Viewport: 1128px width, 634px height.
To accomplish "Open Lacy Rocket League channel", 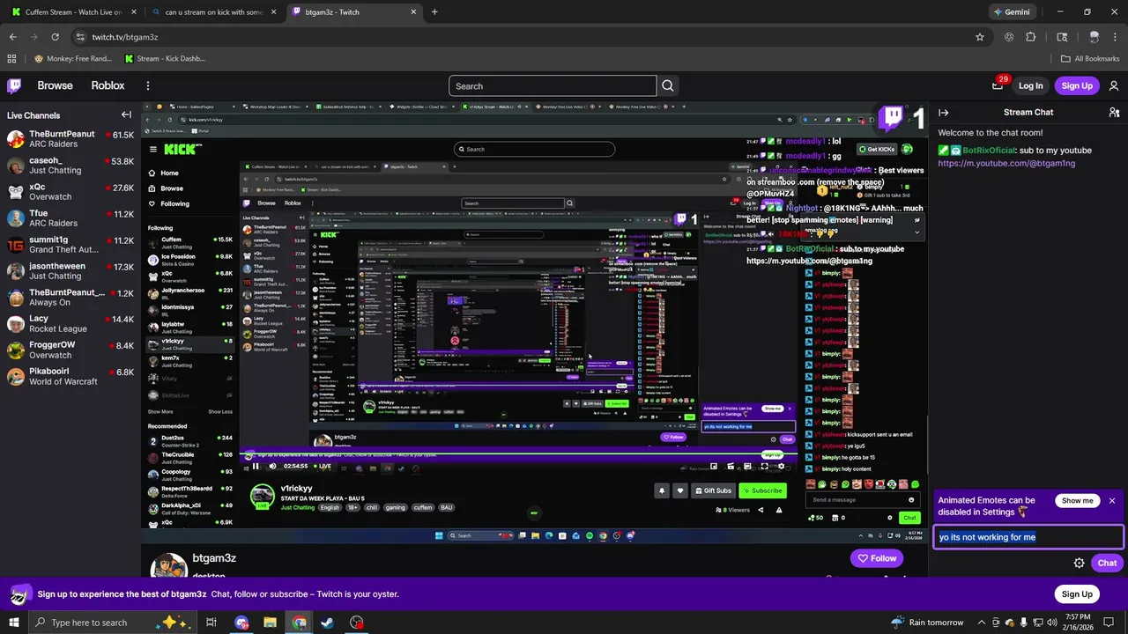I will 70,323.
